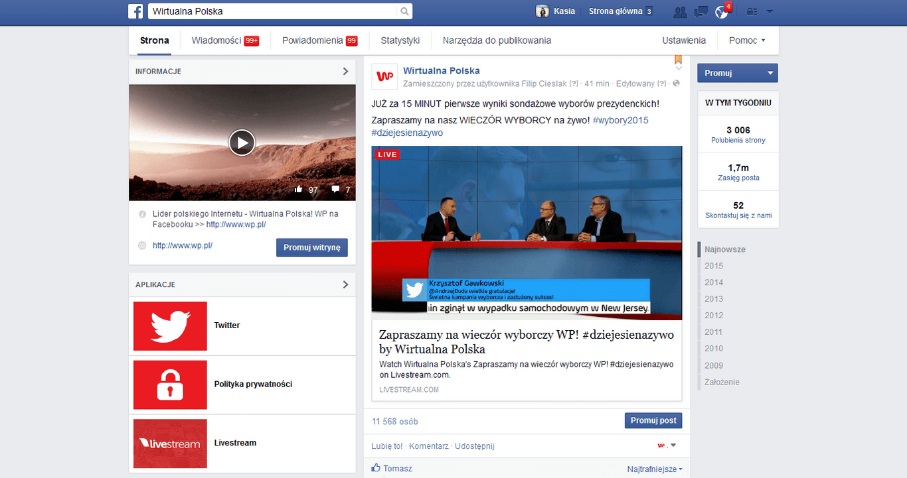Screen dimensions: 907x478
Task: Open post options chevron arrow
Action: pos(678,68)
